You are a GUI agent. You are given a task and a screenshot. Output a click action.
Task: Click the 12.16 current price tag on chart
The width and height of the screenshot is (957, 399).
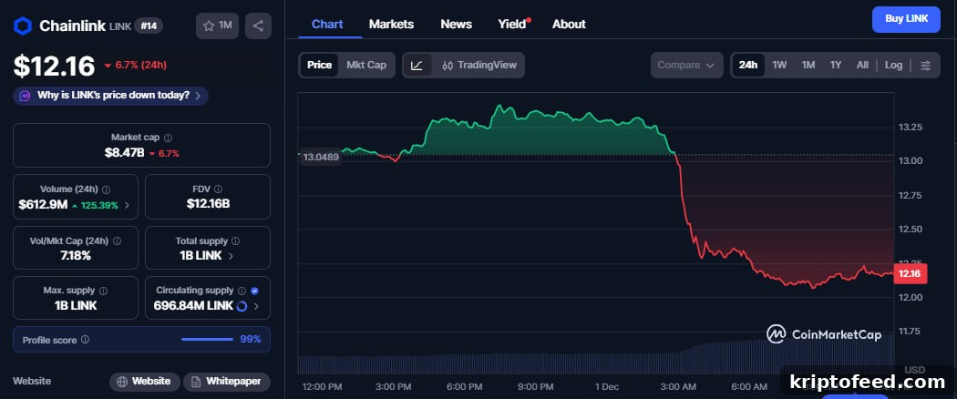tap(910, 274)
